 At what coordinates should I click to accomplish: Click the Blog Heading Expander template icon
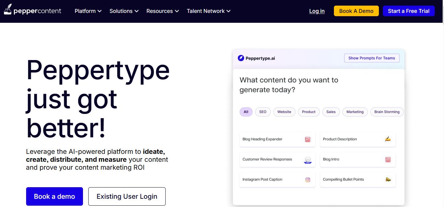[307, 139]
